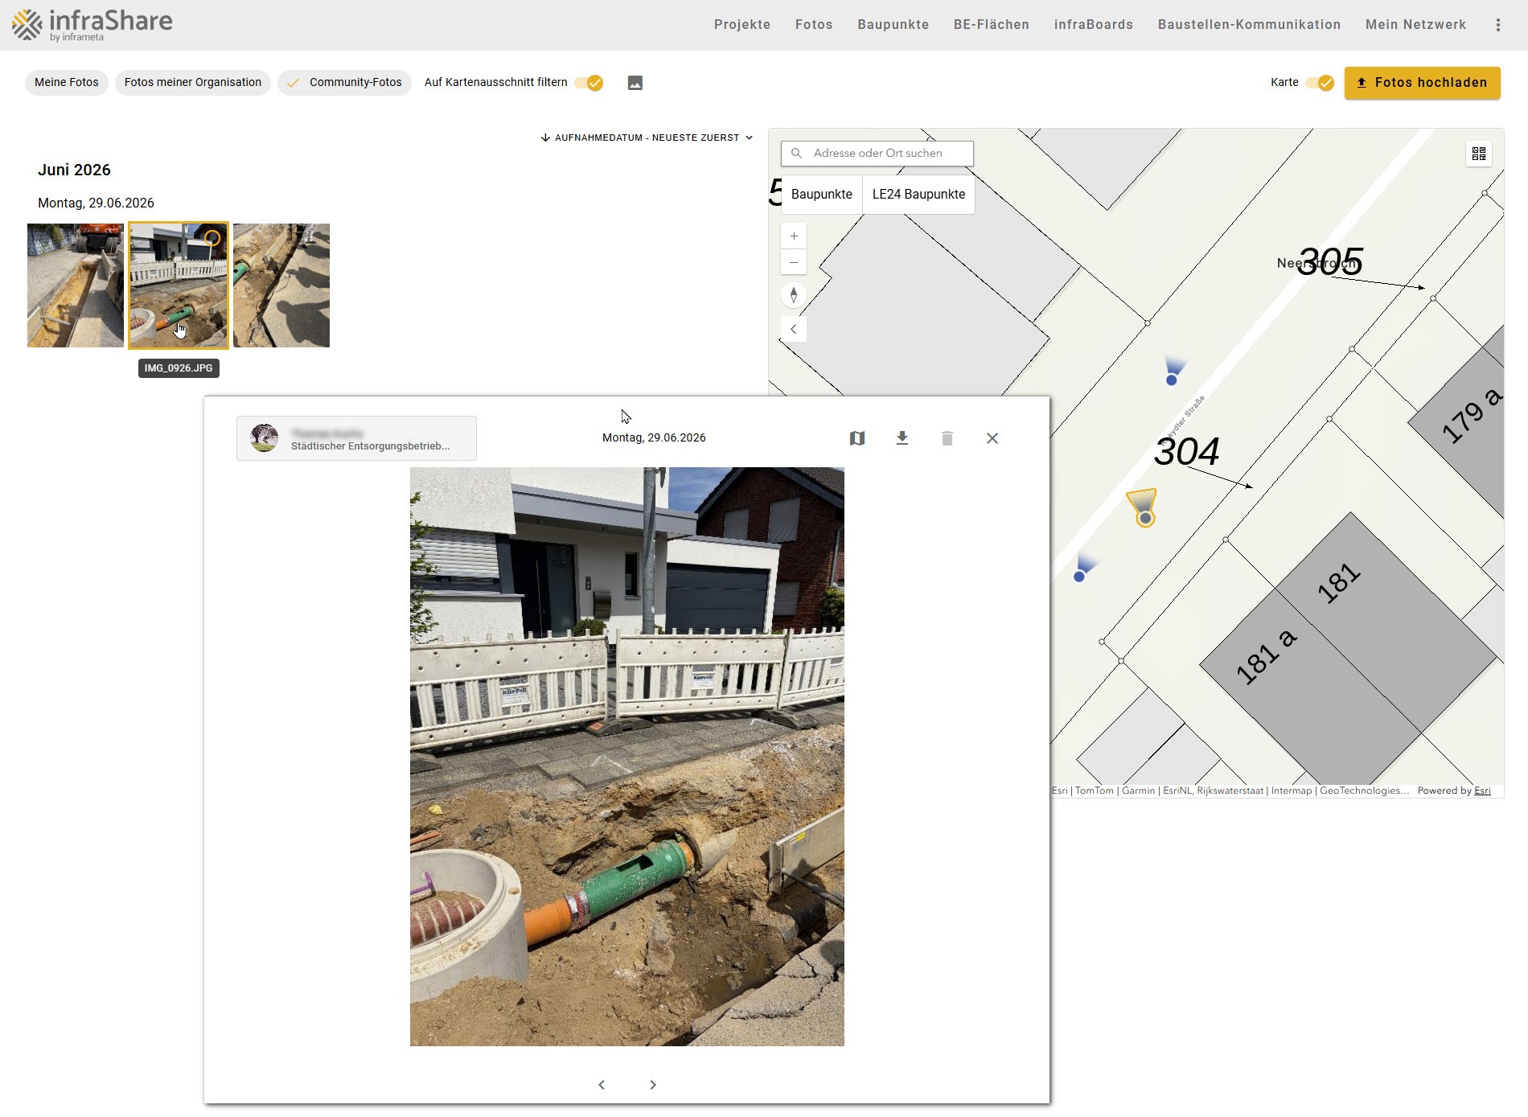Viewport: 1528px width, 1117px height.
Task: Open the Fotos menu item
Action: click(x=814, y=25)
